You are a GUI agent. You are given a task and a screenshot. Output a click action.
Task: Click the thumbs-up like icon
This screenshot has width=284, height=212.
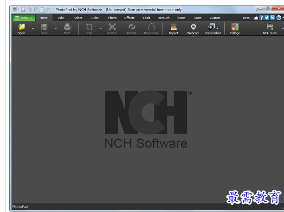click(x=256, y=18)
